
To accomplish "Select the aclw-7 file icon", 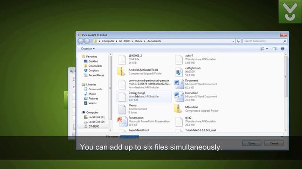I will [179, 59].
